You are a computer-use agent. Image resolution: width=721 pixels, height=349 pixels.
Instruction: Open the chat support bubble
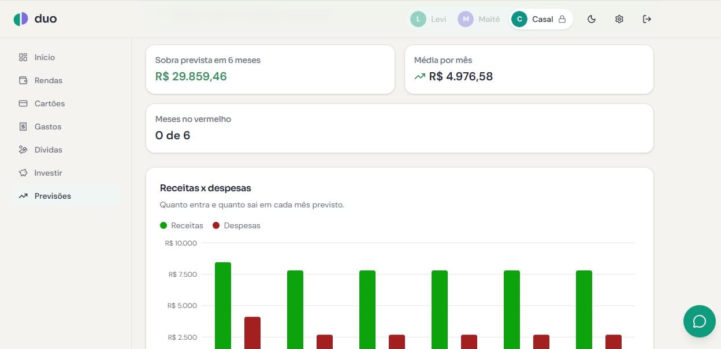[699, 321]
